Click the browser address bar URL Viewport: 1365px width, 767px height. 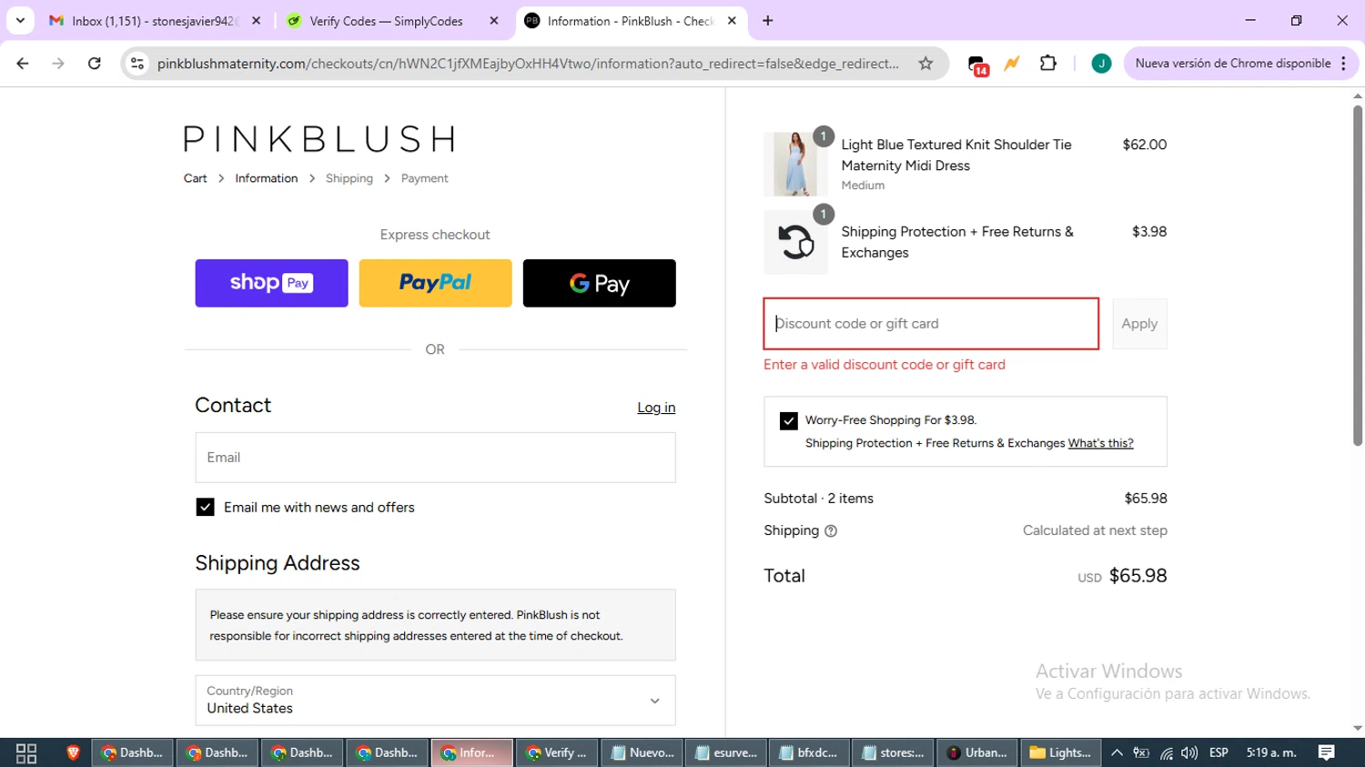(x=528, y=64)
